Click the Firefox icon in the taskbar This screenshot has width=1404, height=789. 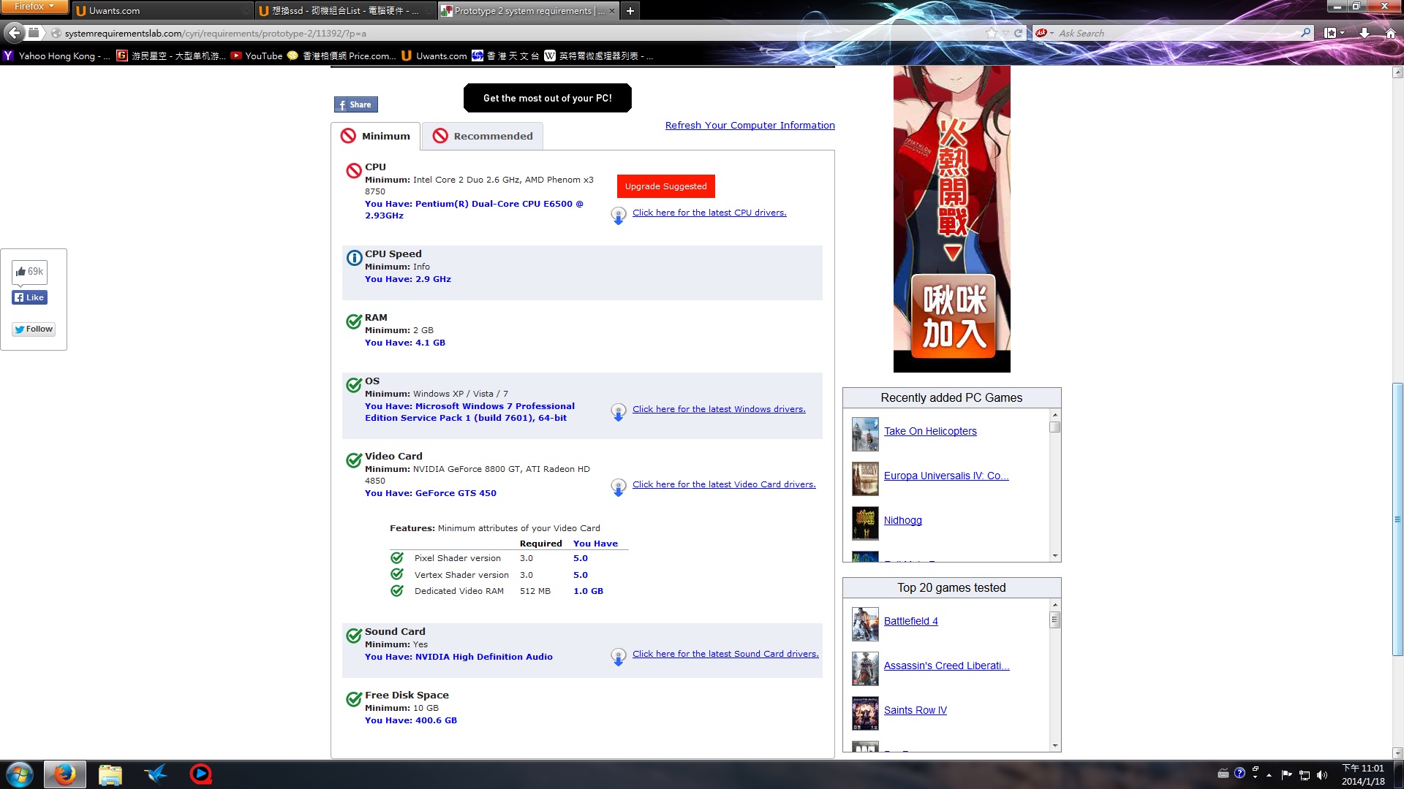point(65,774)
